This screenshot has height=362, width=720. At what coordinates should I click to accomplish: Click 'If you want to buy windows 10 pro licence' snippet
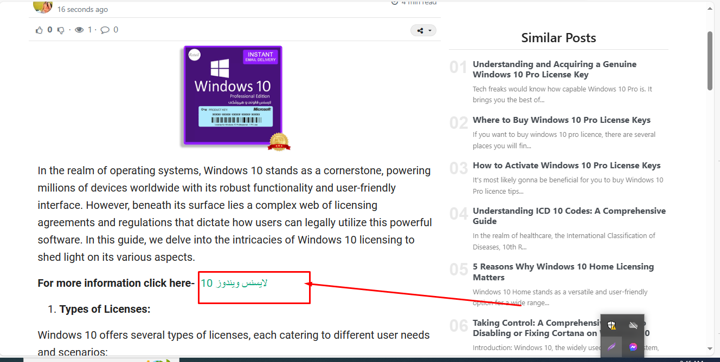click(564, 140)
